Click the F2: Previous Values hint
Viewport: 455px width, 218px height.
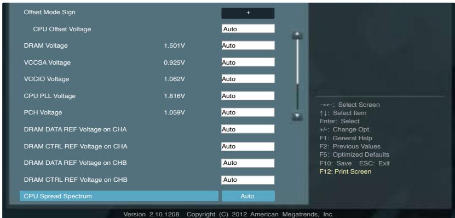point(350,146)
